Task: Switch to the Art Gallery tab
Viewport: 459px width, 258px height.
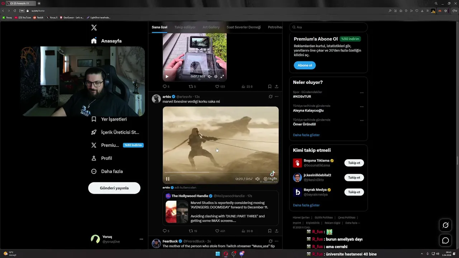Action: click(x=211, y=27)
